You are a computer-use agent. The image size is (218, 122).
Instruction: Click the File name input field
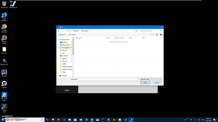(107, 79)
